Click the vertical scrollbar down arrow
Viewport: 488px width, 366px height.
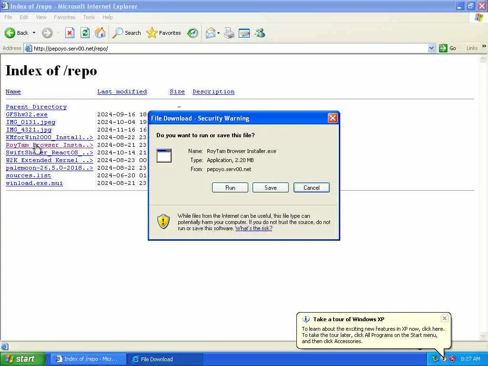click(x=483, y=336)
